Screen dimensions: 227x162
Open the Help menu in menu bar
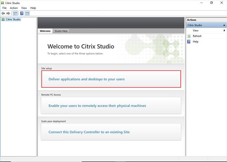coord(33,8)
